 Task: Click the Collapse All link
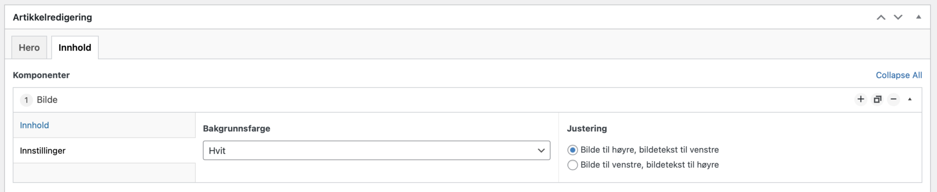[x=899, y=75]
